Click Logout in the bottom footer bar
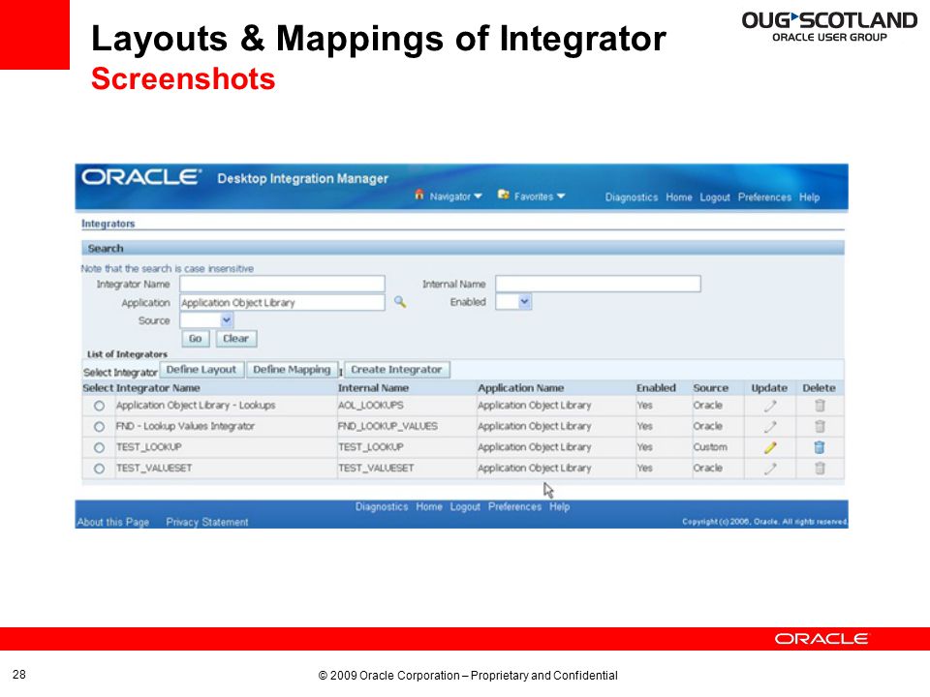 click(465, 506)
